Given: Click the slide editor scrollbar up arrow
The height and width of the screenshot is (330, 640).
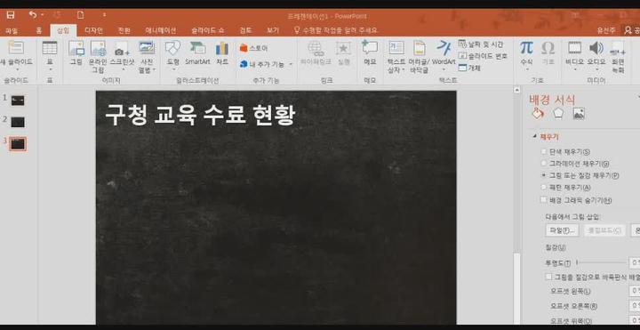Looking at the screenshot, I should click(x=516, y=90).
